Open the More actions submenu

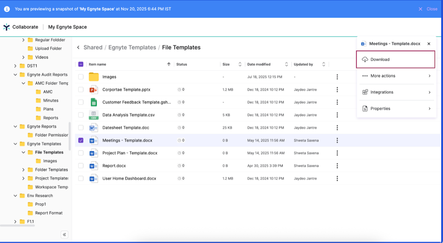(397, 76)
